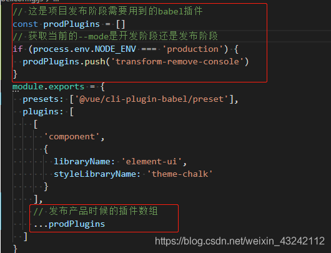Click the ...prodPlugins spread expression

pyautogui.click(x=69, y=224)
